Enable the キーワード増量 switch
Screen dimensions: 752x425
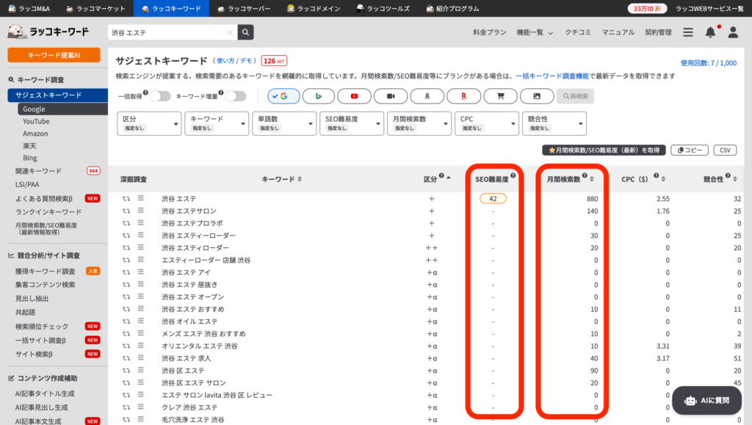[x=235, y=96]
